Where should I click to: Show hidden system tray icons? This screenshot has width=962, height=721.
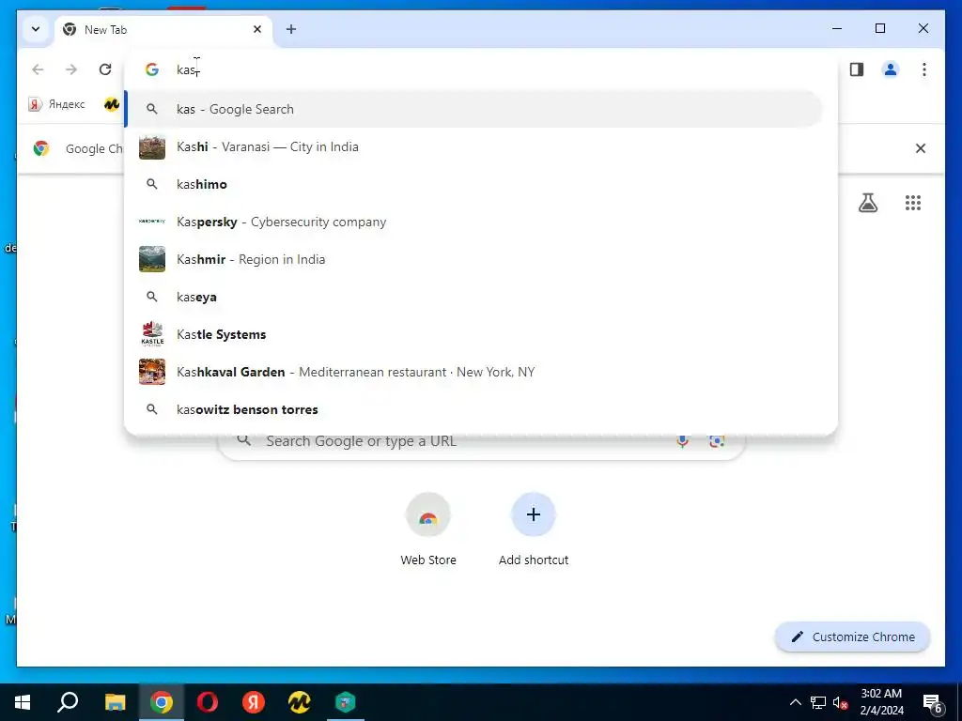pyautogui.click(x=795, y=702)
